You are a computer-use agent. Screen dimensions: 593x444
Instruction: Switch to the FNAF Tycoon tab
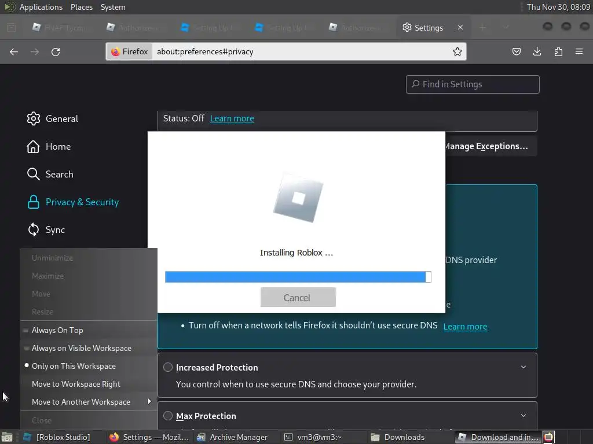click(60, 28)
